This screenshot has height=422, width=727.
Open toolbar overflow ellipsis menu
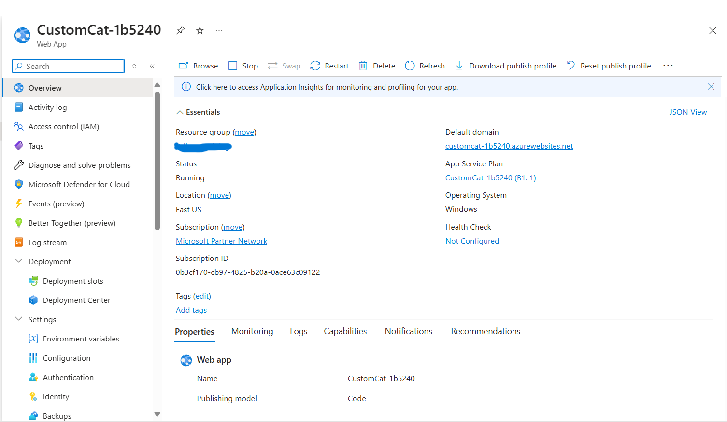point(668,66)
